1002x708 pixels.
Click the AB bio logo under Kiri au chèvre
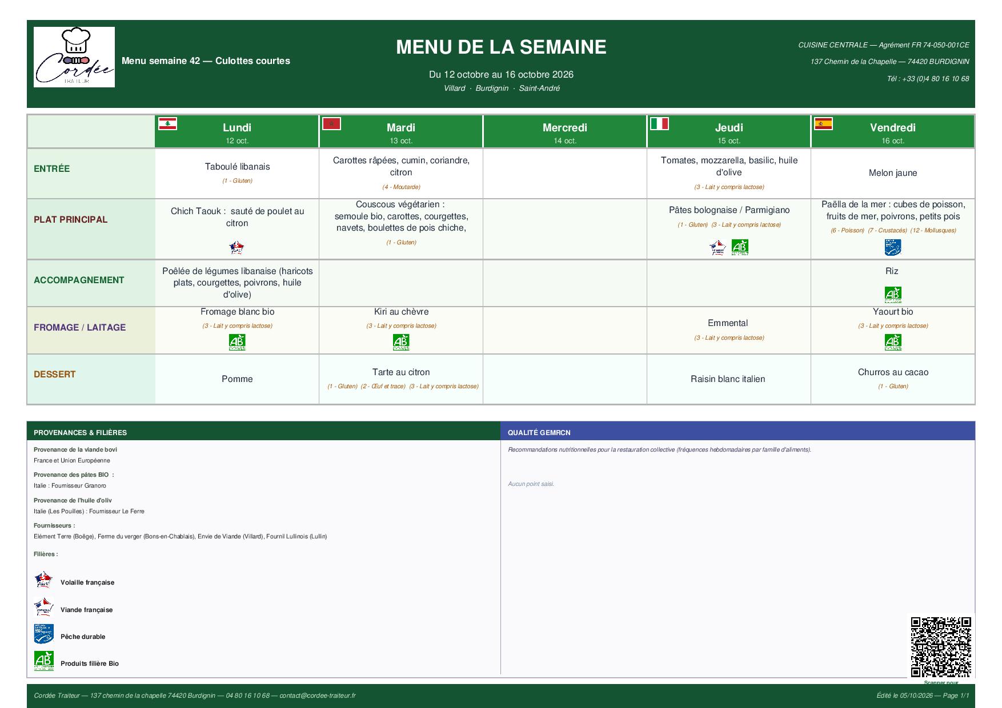[x=400, y=342]
